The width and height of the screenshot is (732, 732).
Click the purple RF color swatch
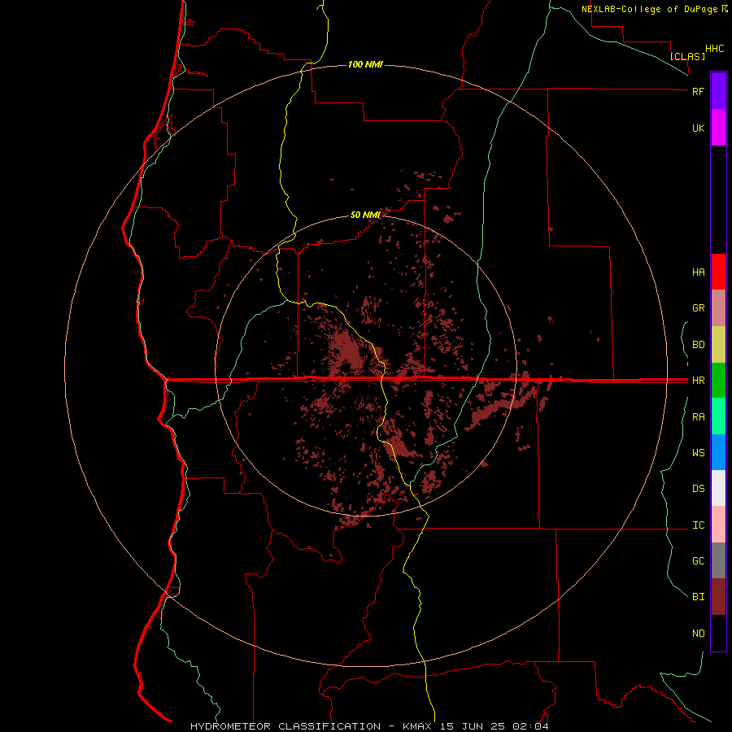point(718,91)
